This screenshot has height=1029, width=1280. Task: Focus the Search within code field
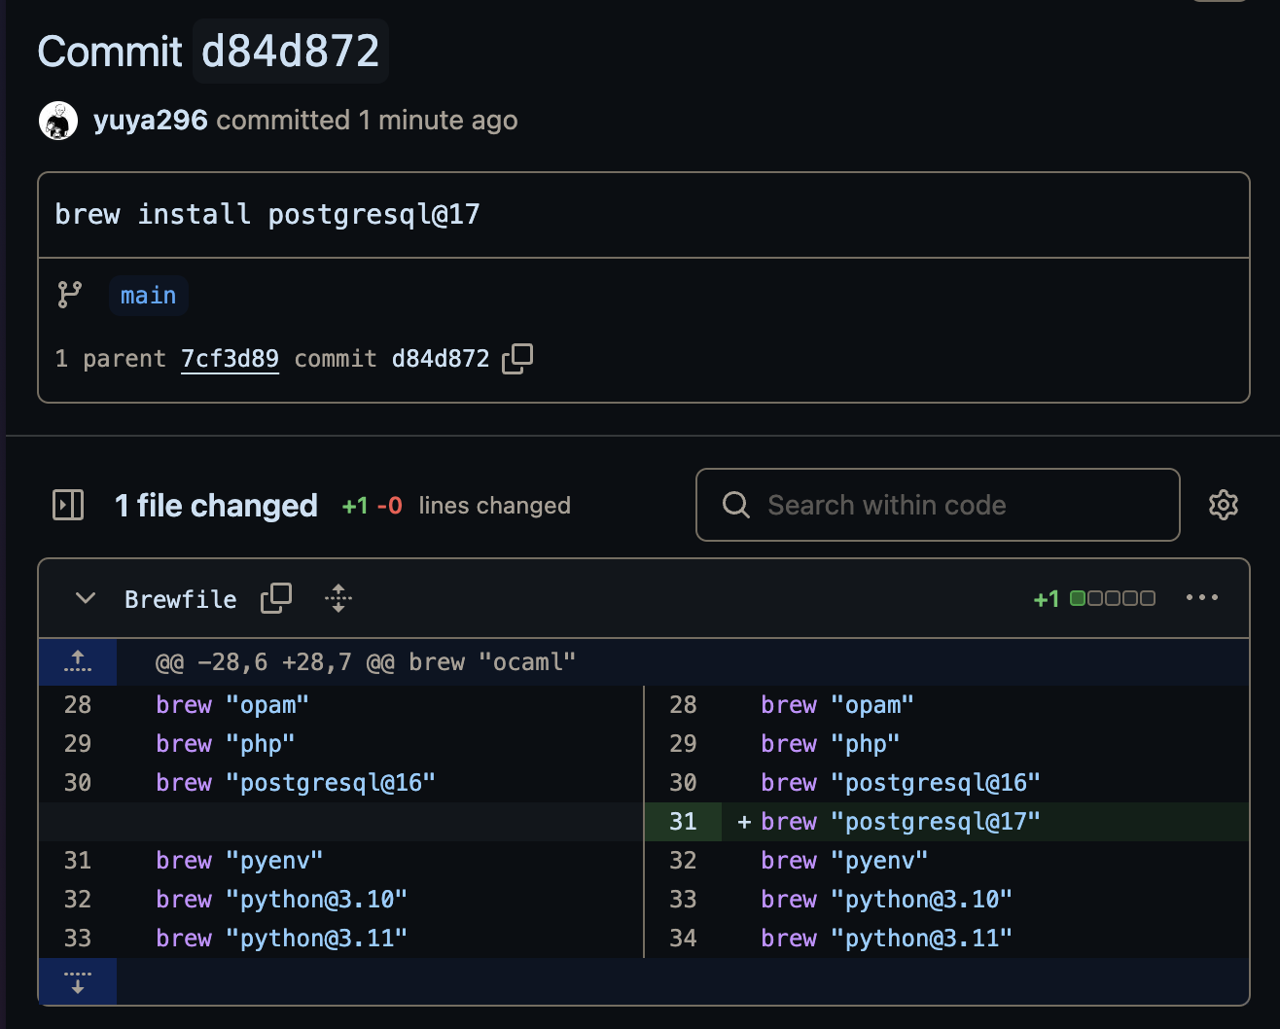938,505
